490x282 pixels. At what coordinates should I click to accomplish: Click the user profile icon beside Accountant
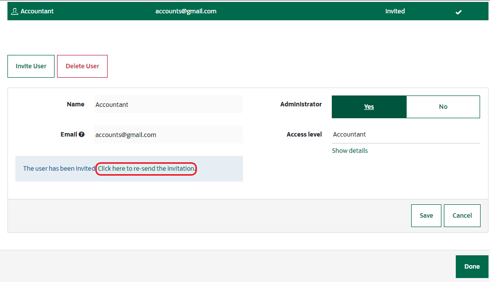pyautogui.click(x=14, y=11)
